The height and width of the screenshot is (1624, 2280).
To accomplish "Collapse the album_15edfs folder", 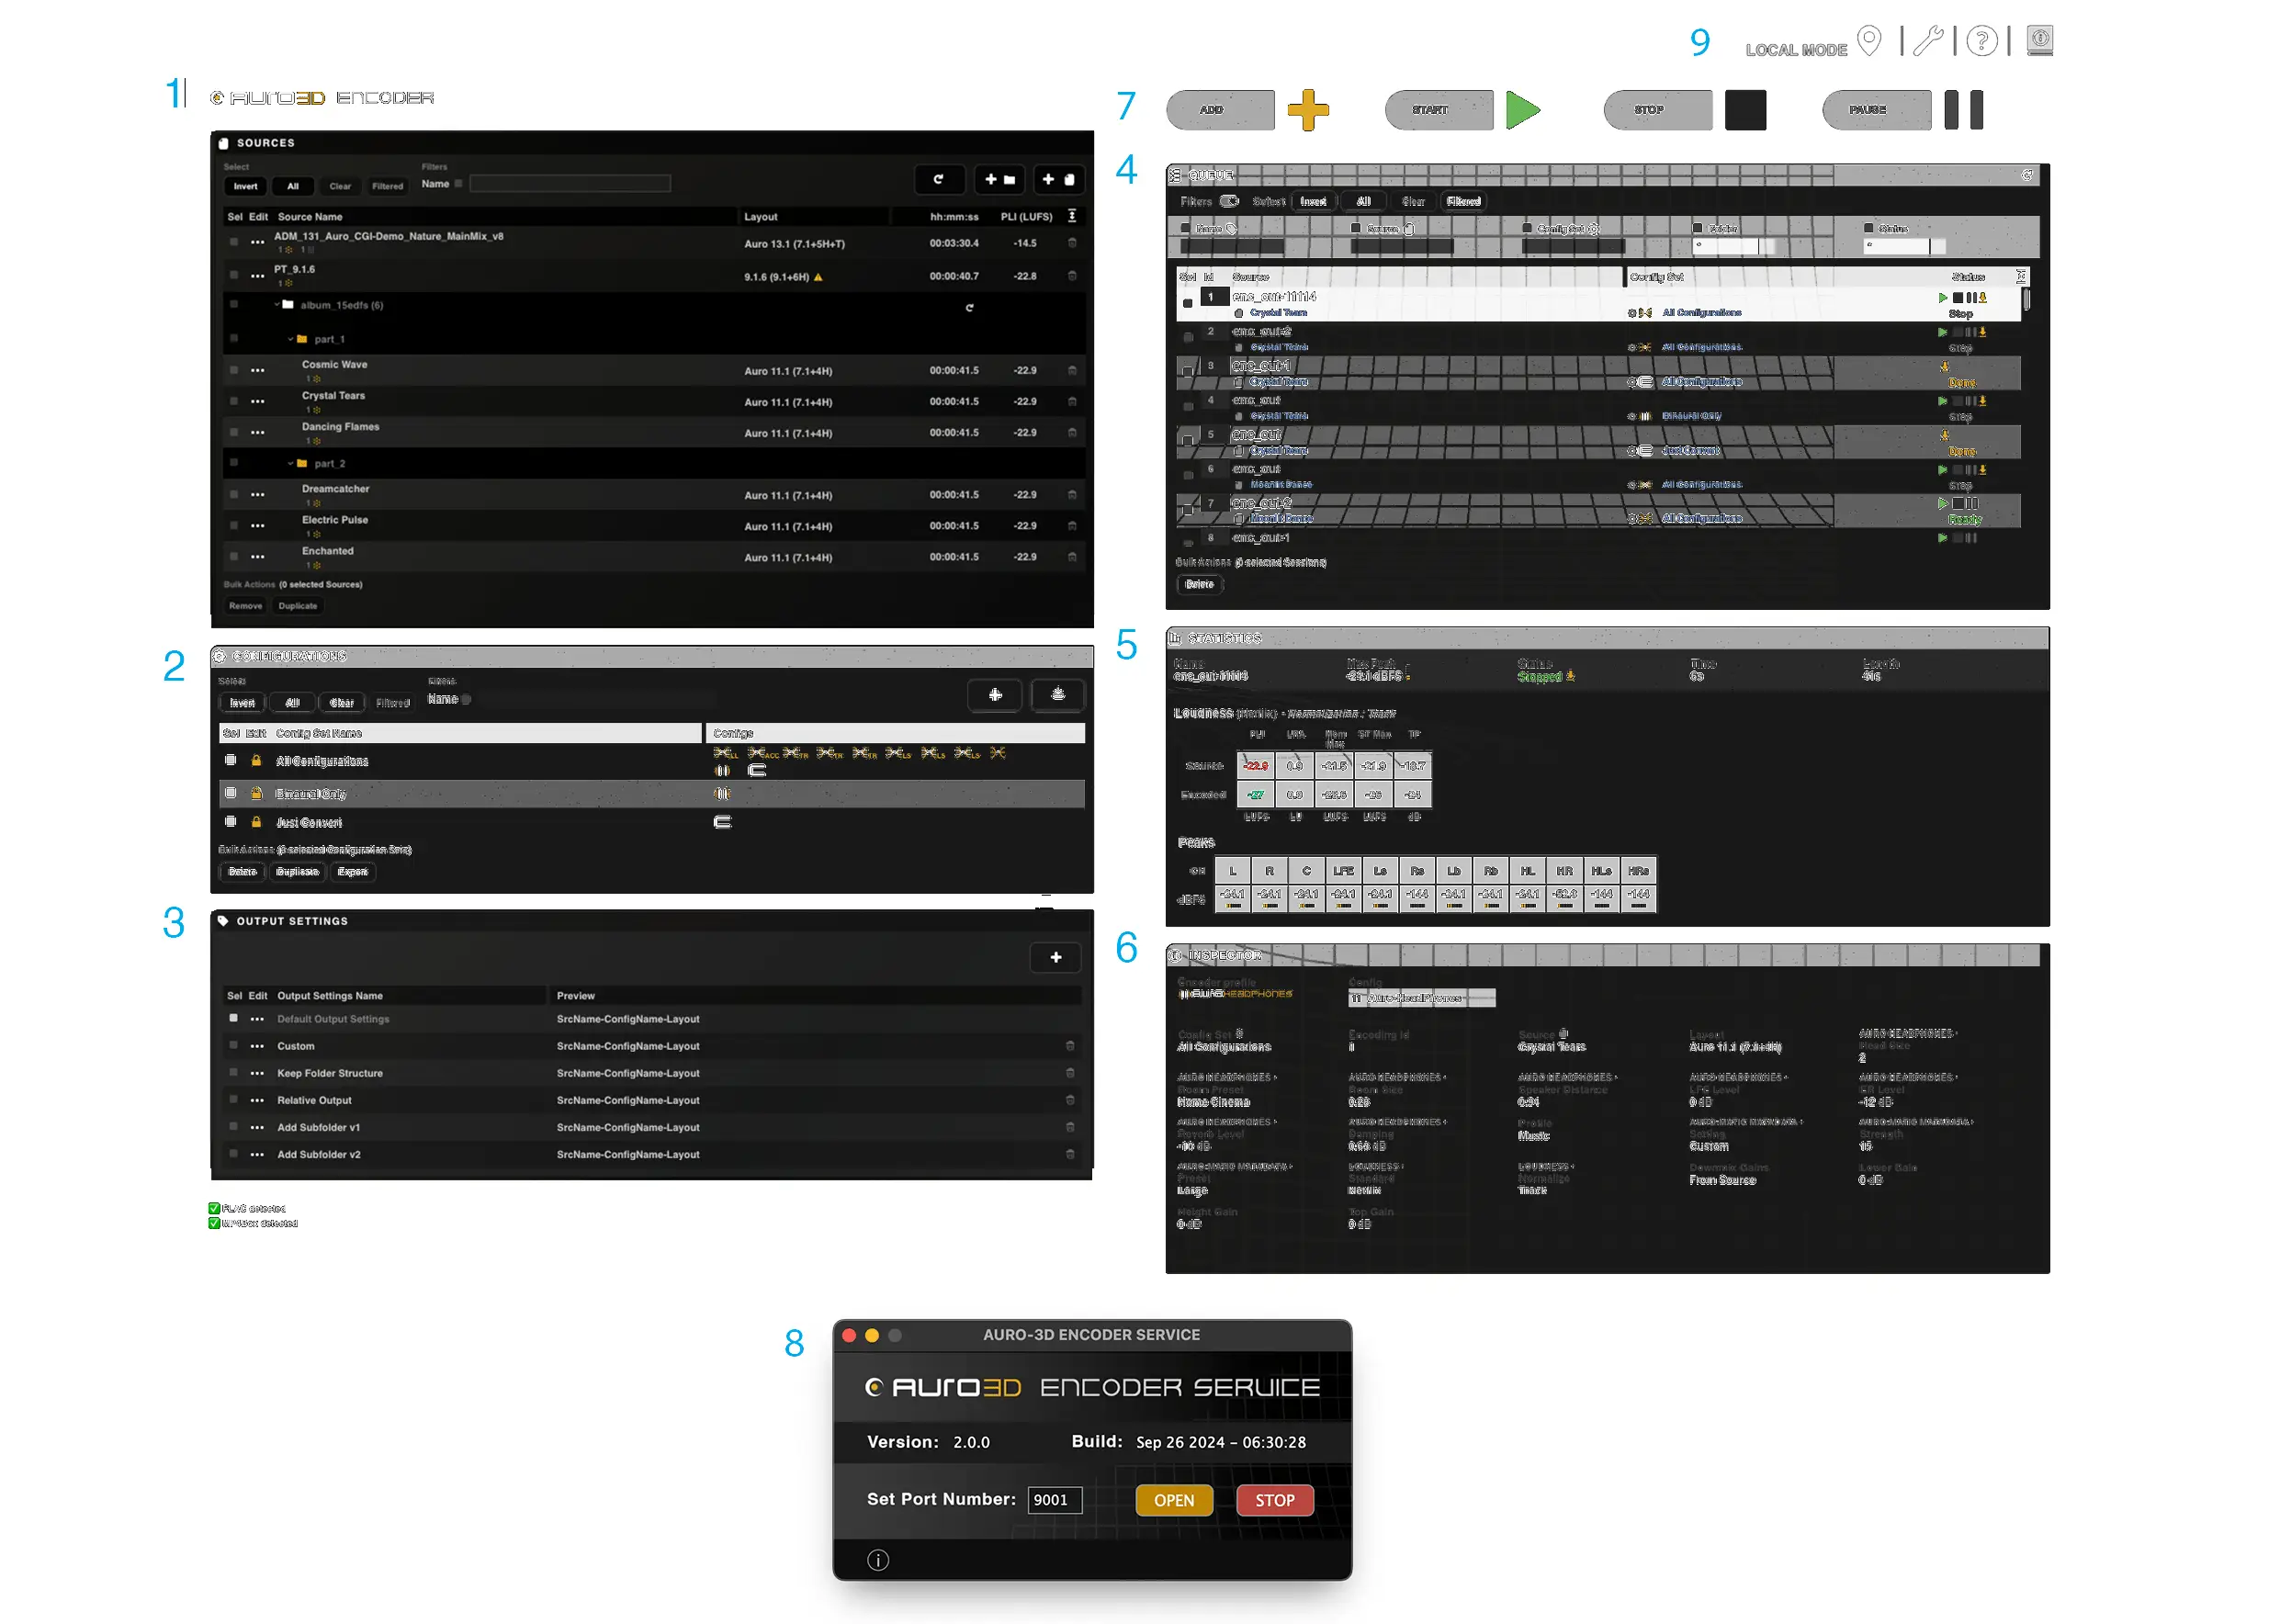I will click(277, 305).
